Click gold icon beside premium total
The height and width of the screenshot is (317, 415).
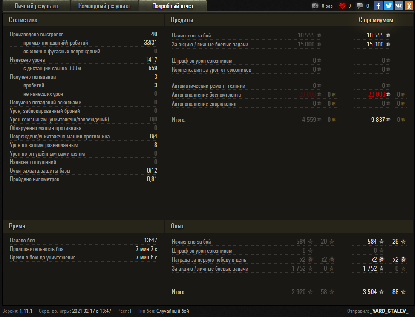point(403,120)
